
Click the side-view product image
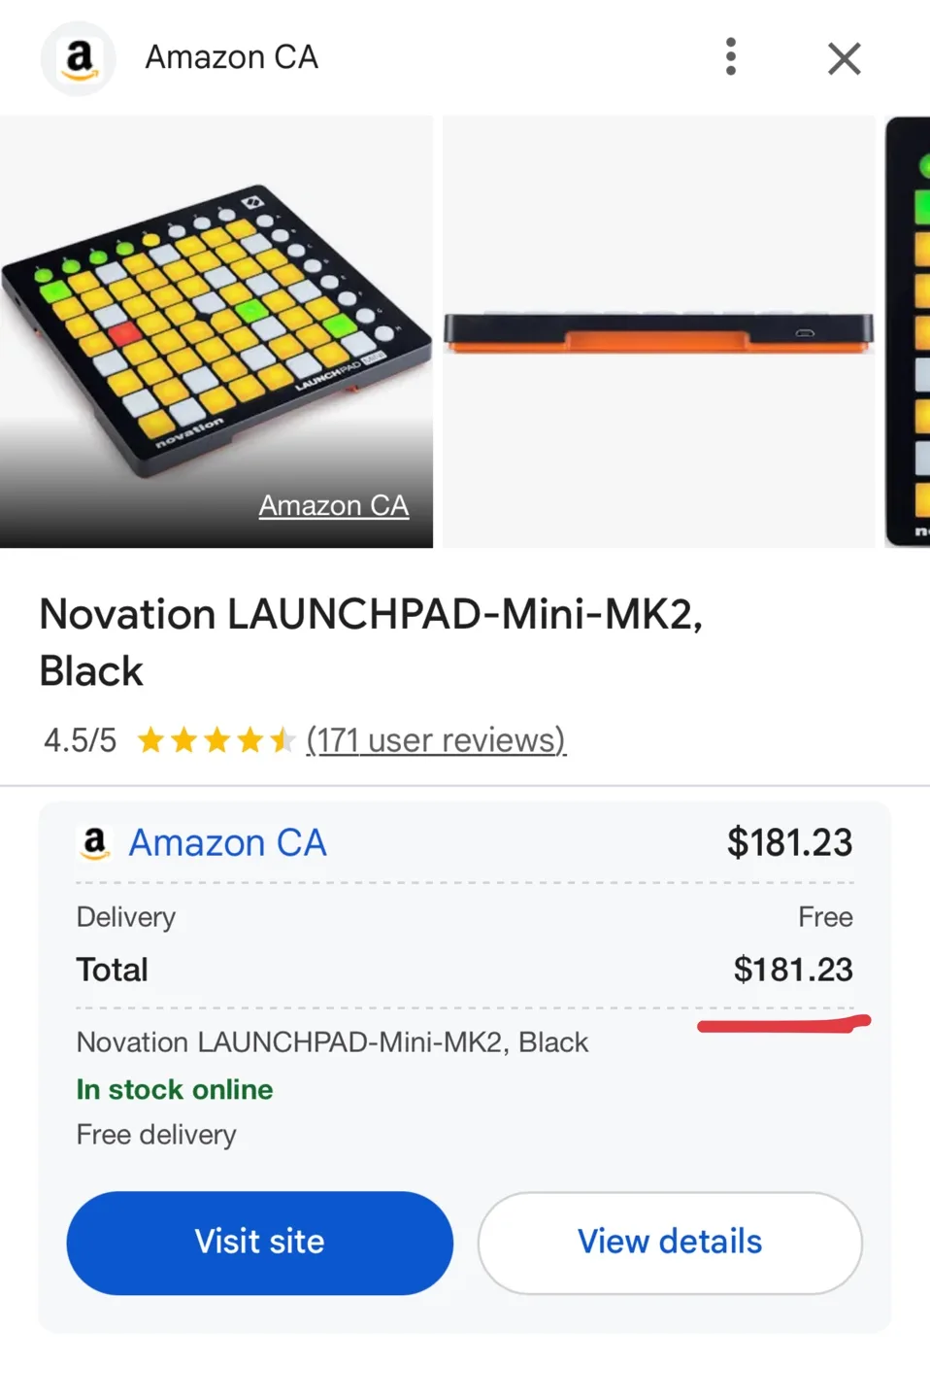tap(657, 330)
